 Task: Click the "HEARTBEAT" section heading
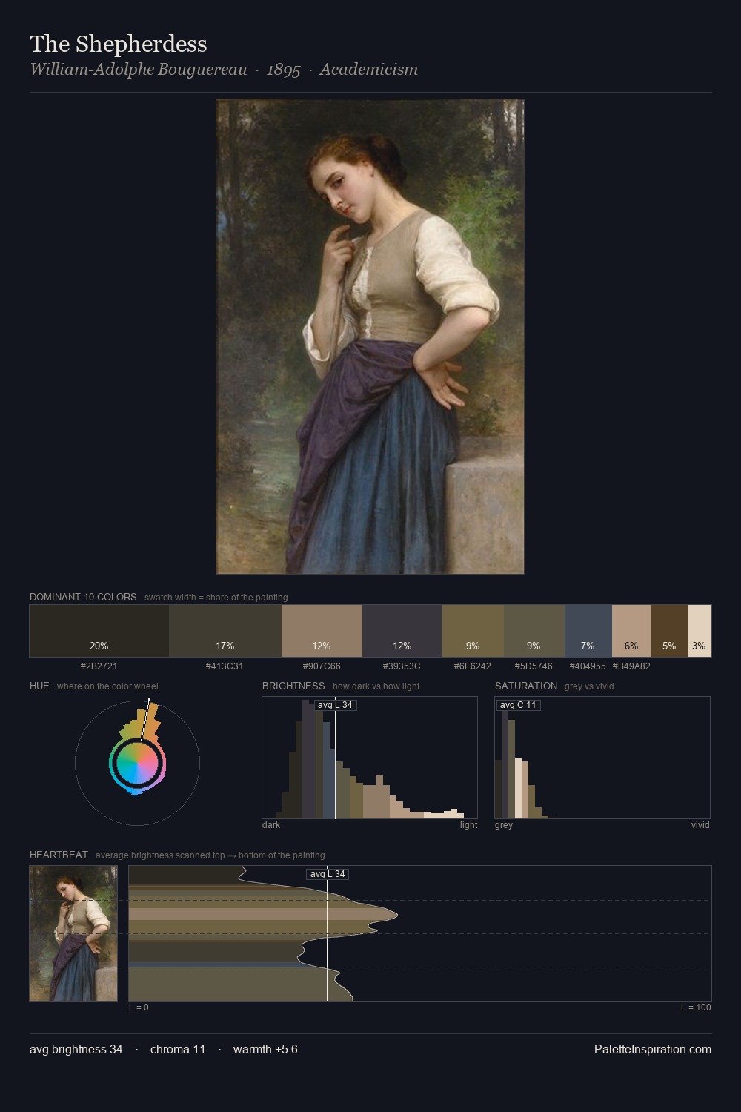(x=59, y=855)
